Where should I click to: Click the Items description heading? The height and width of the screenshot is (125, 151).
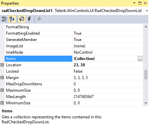[x=7, y=111]
